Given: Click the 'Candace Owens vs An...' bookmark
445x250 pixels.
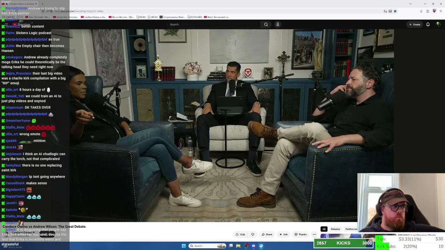Looking at the screenshot, I should [93, 17].
